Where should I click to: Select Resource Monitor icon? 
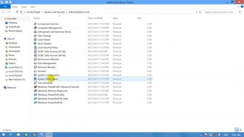click(35, 67)
